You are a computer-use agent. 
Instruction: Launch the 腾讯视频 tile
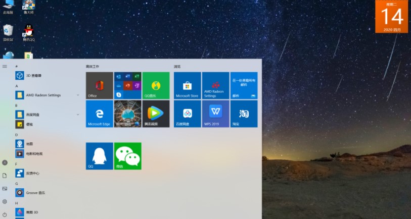(156, 114)
